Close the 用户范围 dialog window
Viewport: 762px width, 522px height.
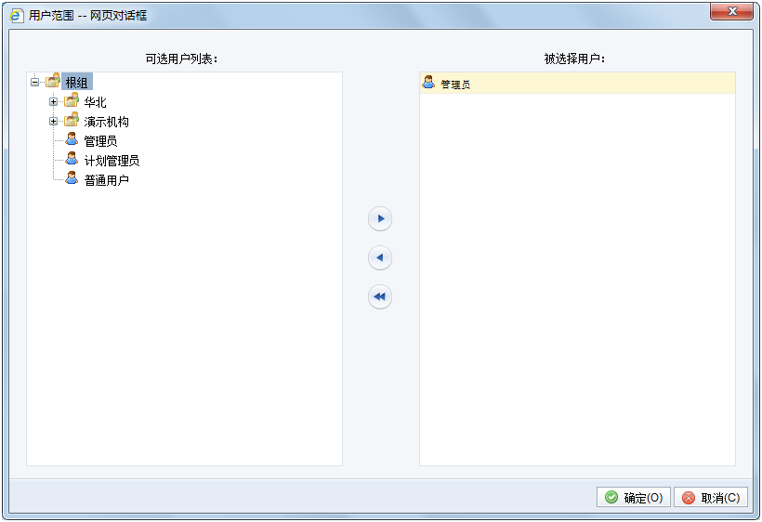click(x=732, y=11)
